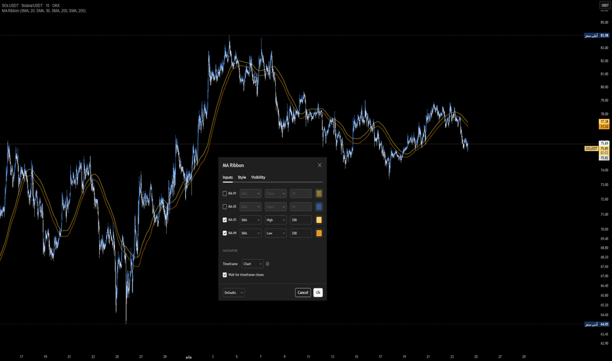The width and height of the screenshot is (612, 361).
Task: Switch to the Style tab
Action: coord(242,177)
